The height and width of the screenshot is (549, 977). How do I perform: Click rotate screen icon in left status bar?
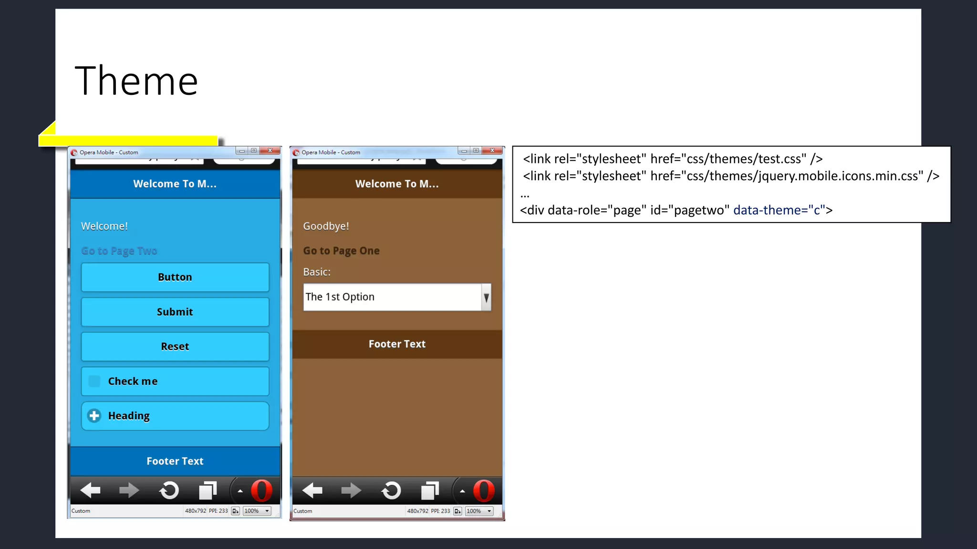coord(235,511)
